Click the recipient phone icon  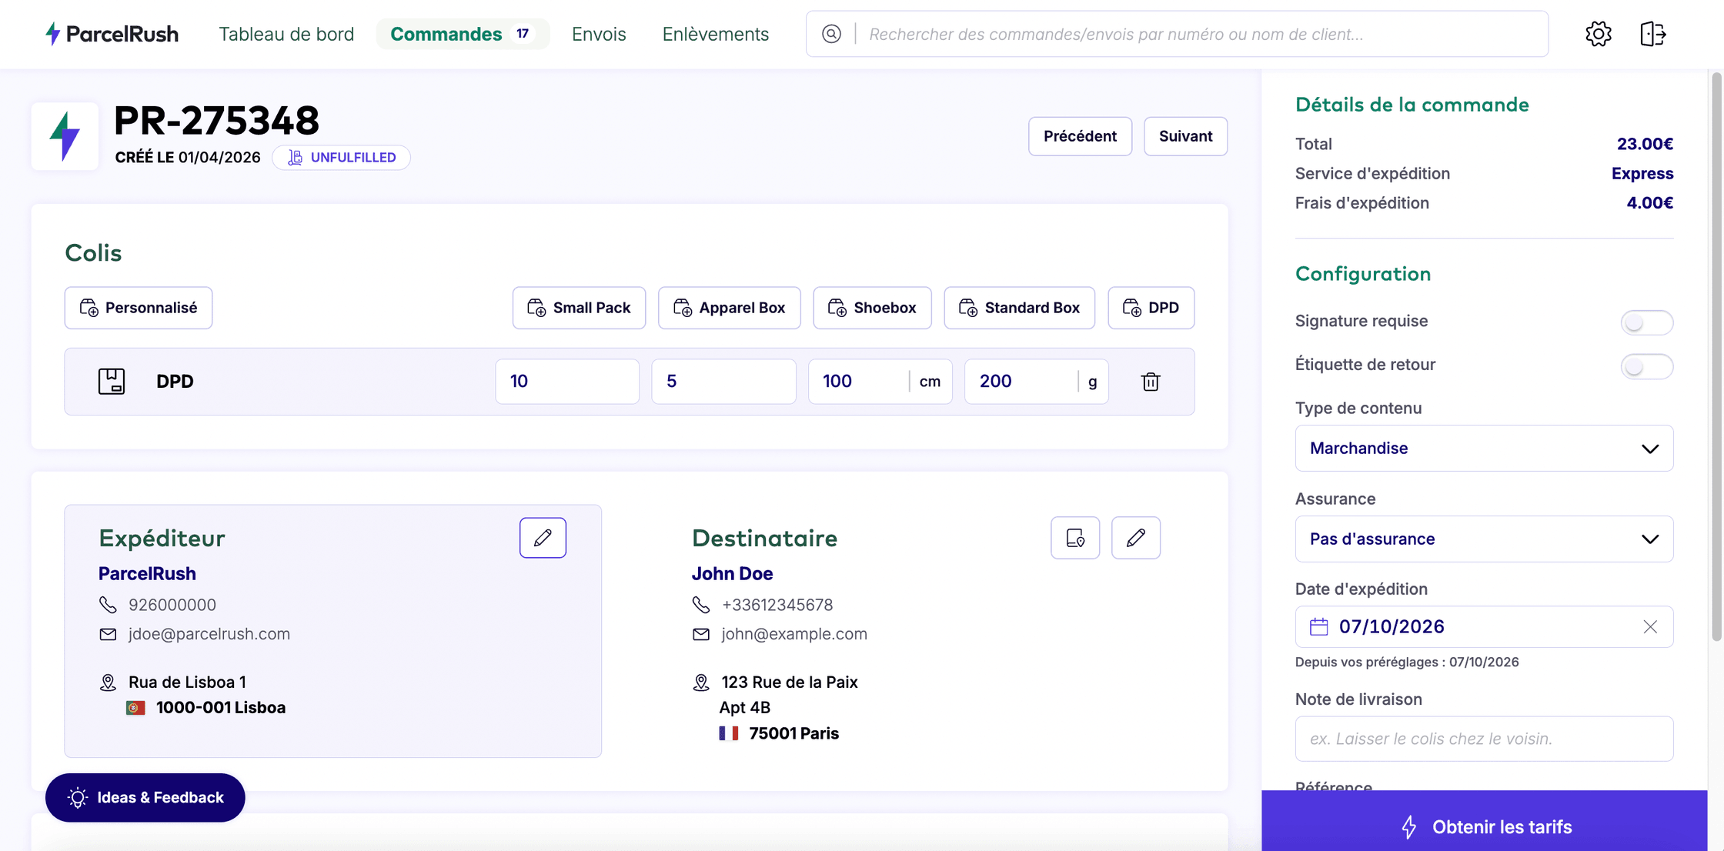pyautogui.click(x=701, y=605)
